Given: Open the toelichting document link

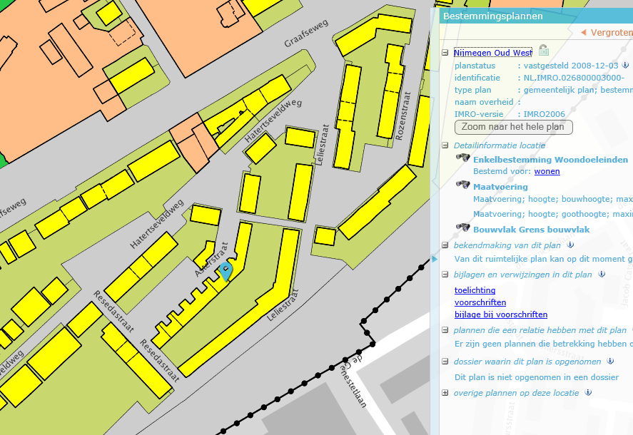Looking at the screenshot, I should pyautogui.click(x=475, y=290).
